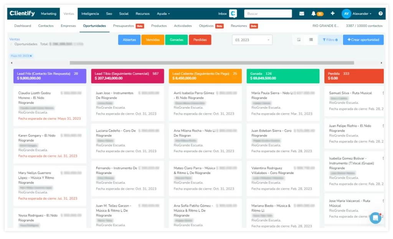Switch to list view
Screen dimensions: 393x239
311,40
